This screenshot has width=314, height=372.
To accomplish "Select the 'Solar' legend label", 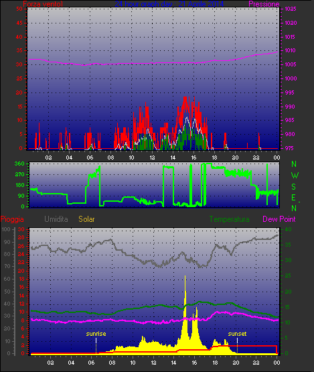I will point(86,219).
